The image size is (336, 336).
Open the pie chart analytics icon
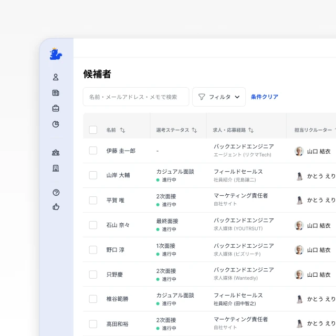[56, 124]
